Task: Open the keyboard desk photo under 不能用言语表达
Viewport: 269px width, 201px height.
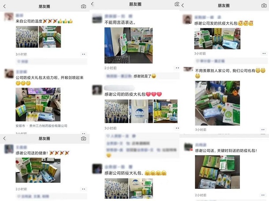Action: [x=128, y=45]
